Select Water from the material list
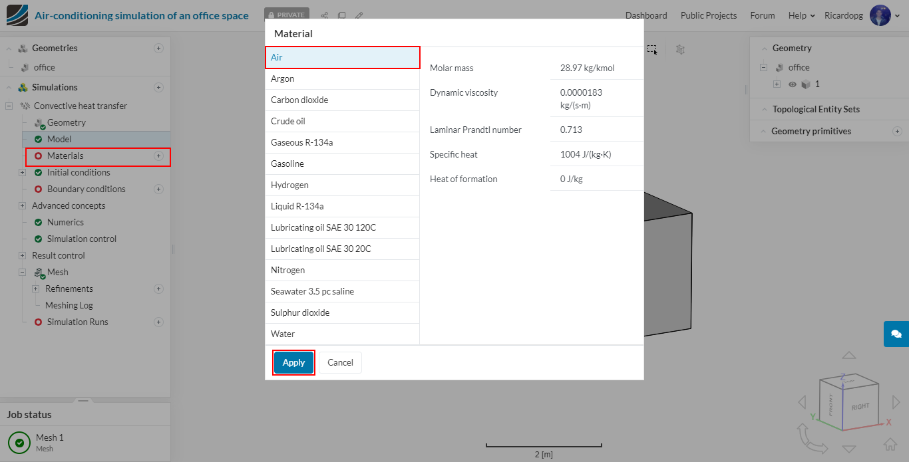Viewport: 909px width, 462px height. [283, 334]
